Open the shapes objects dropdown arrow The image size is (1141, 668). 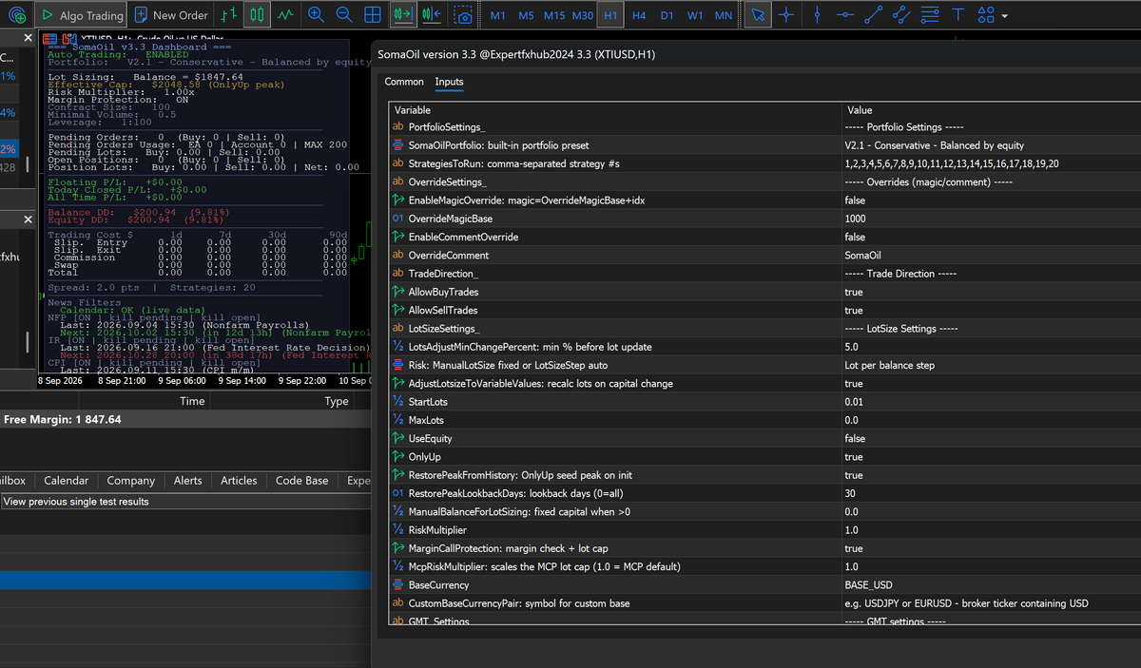(x=1004, y=16)
